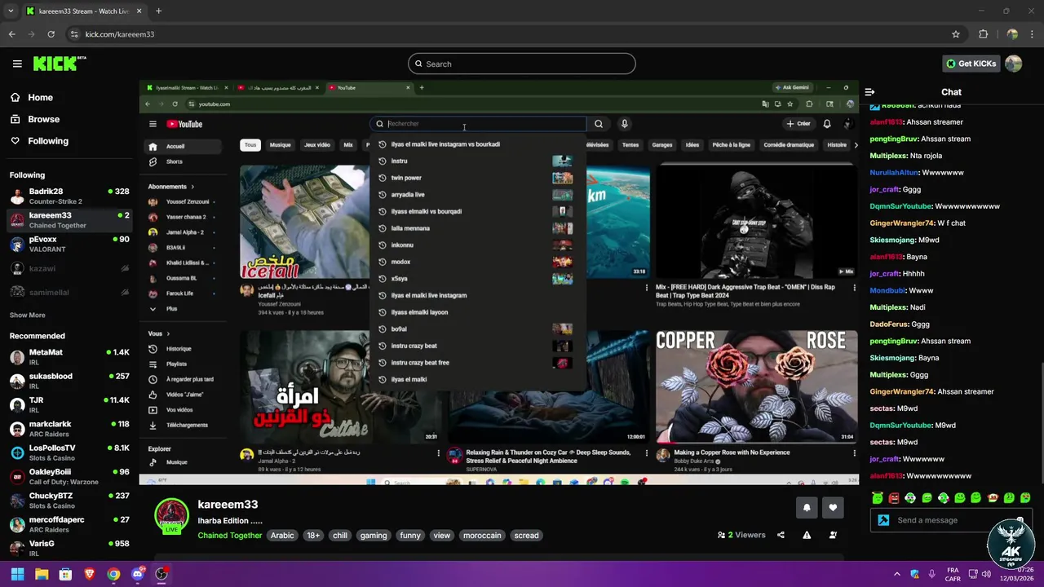Toggle the heart follow button for kareeem33
Viewport: 1044px width, 587px height.
click(x=833, y=508)
